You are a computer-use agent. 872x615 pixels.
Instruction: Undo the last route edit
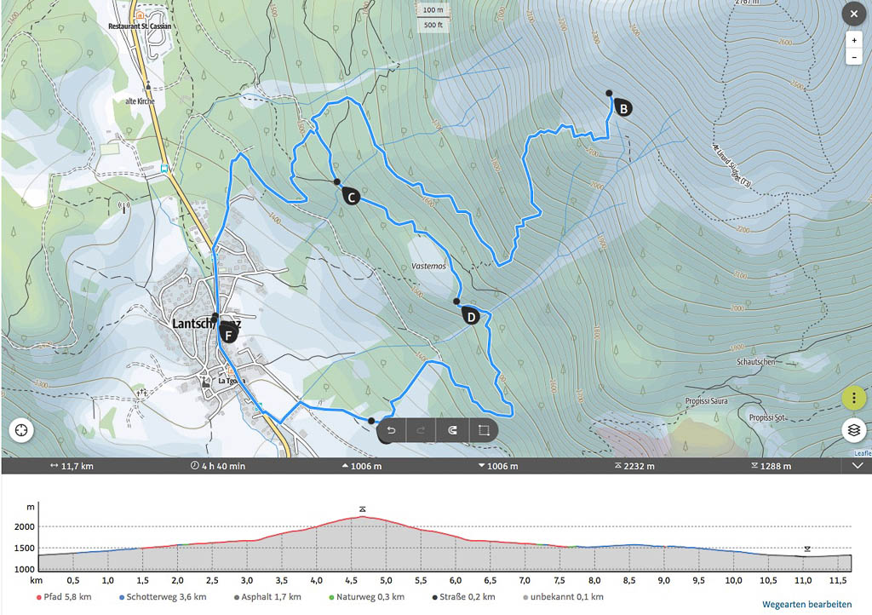(392, 430)
